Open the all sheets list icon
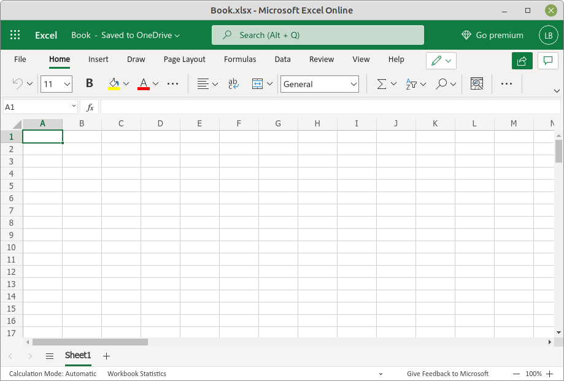 pyautogui.click(x=50, y=356)
